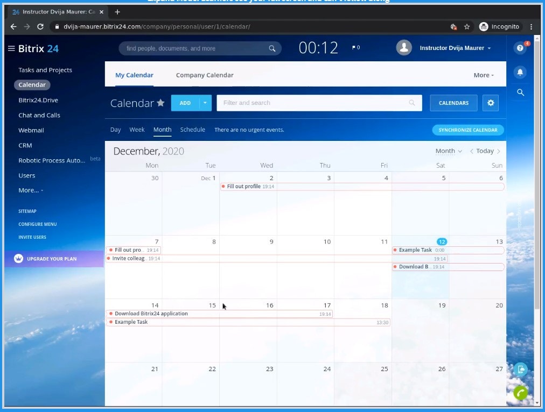Click the user avatar icon in the header

pyautogui.click(x=404, y=48)
